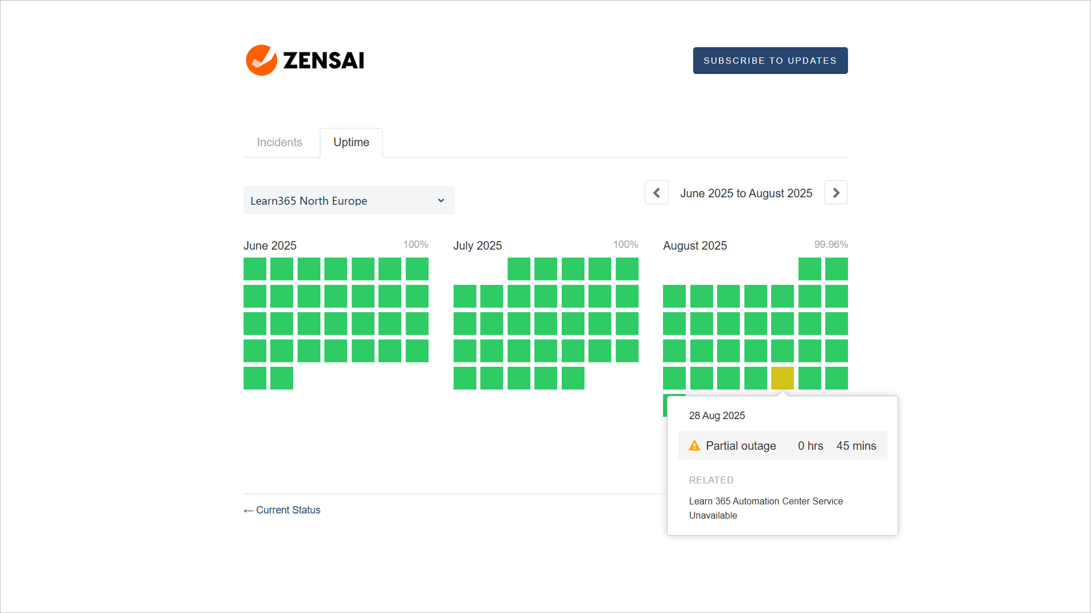Click the last day square of June 2025
The height and width of the screenshot is (613, 1091).
tap(282, 378)
